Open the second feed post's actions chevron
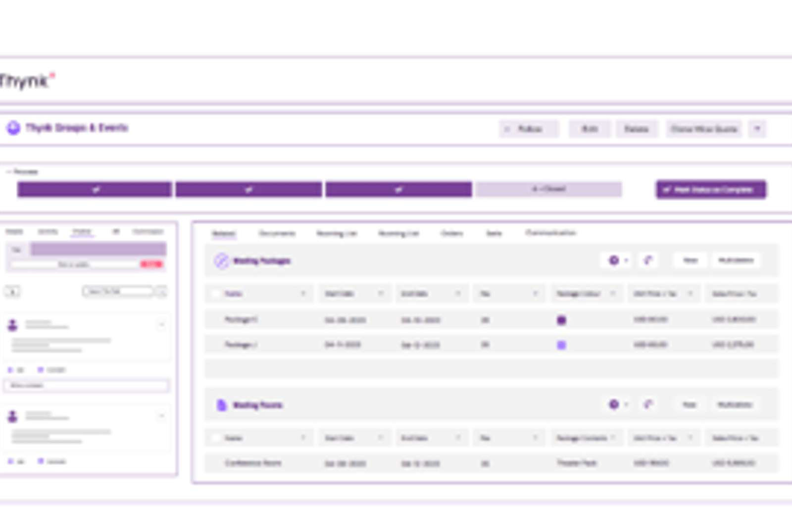This screenshot has height=511, width=792. coord(161,416)
